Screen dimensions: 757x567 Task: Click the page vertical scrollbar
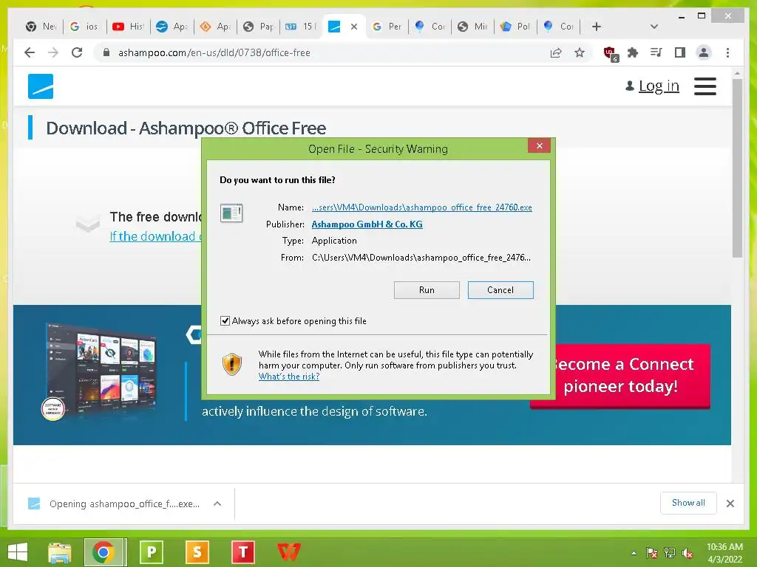point(737,168)
